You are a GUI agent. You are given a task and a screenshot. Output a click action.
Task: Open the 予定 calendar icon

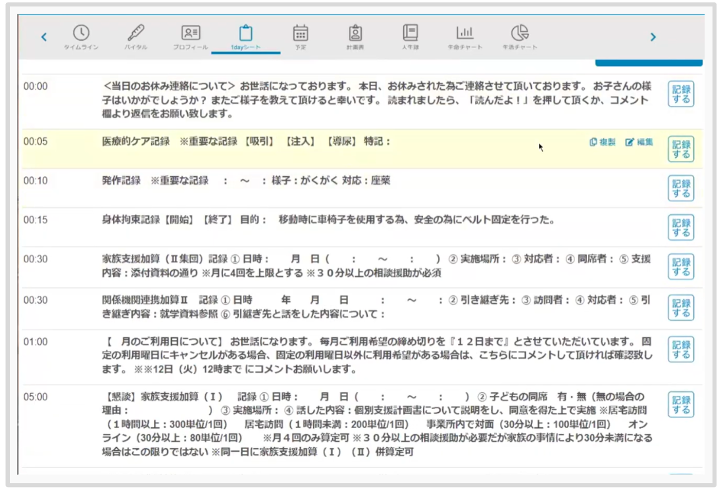click(x=301, y=34)
